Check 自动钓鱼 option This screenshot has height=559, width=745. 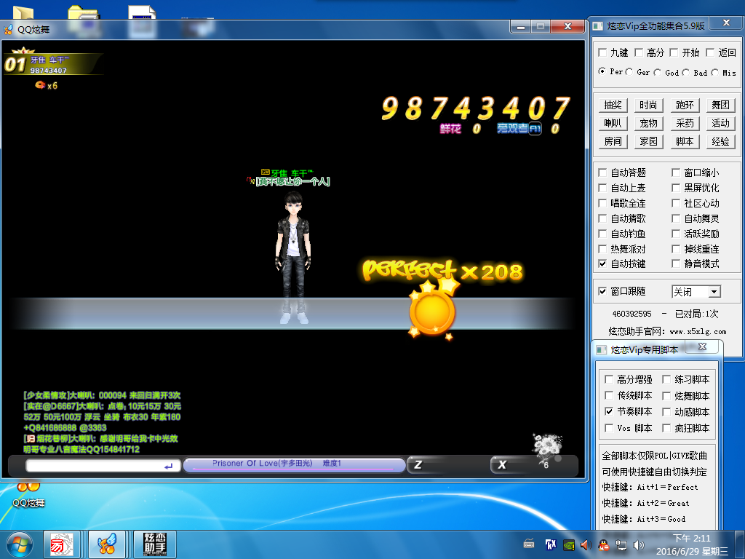(602, 234)
